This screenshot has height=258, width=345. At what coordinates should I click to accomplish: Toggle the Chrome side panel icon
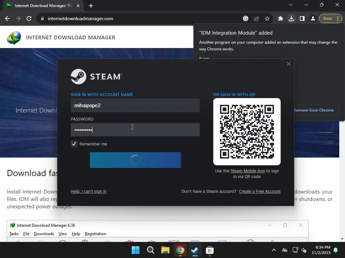pyautogui.click(x=302, y=19)
